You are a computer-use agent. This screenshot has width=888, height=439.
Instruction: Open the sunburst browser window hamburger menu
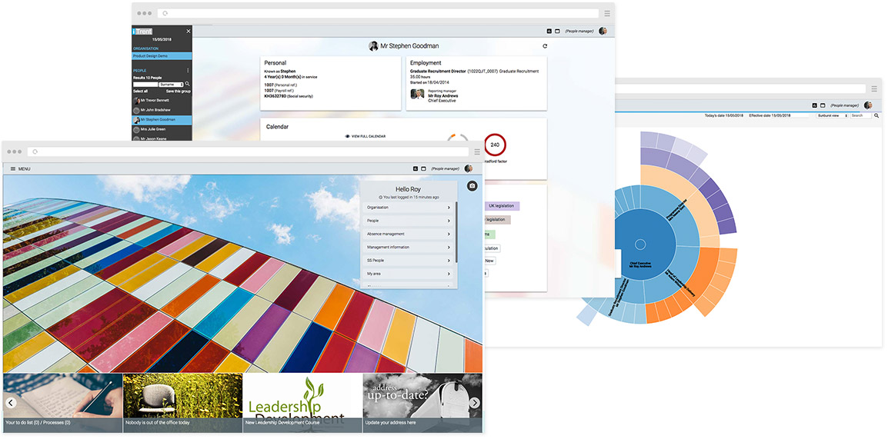pyautogui.click(x=874, y=89)
